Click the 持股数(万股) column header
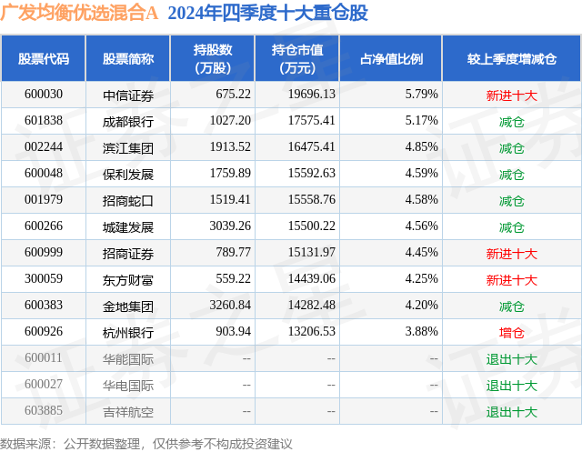The width and height of the screenshot is (582, 452). [213, 58]
